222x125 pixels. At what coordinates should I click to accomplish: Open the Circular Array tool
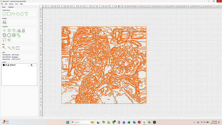tap(9, 40)
